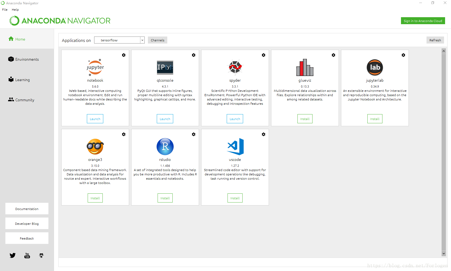The height and width of the screenshot is (271, 451).
Task: Click the Spyder application logo
Action: pos(235,67)
